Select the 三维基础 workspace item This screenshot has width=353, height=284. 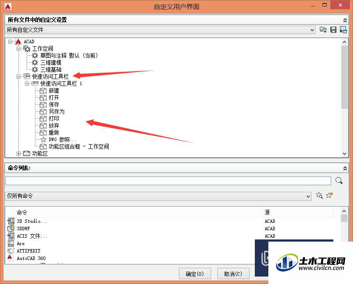(x=51, y=69)
